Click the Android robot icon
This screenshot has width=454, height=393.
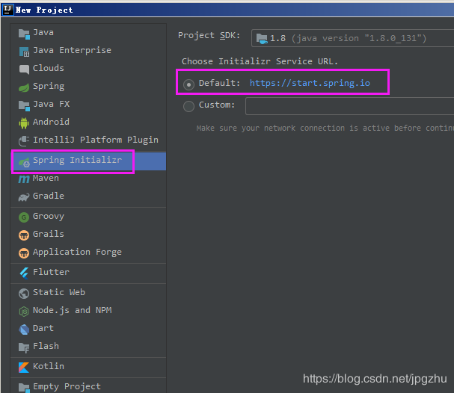click(x=24, y=123)
